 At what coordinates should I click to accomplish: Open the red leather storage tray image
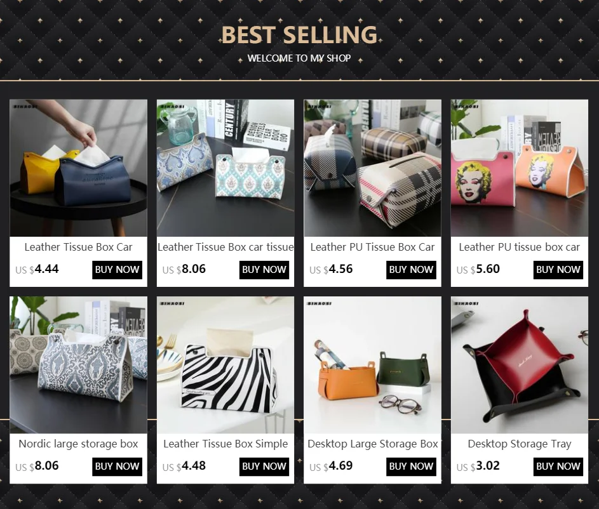tap(520, 365)
